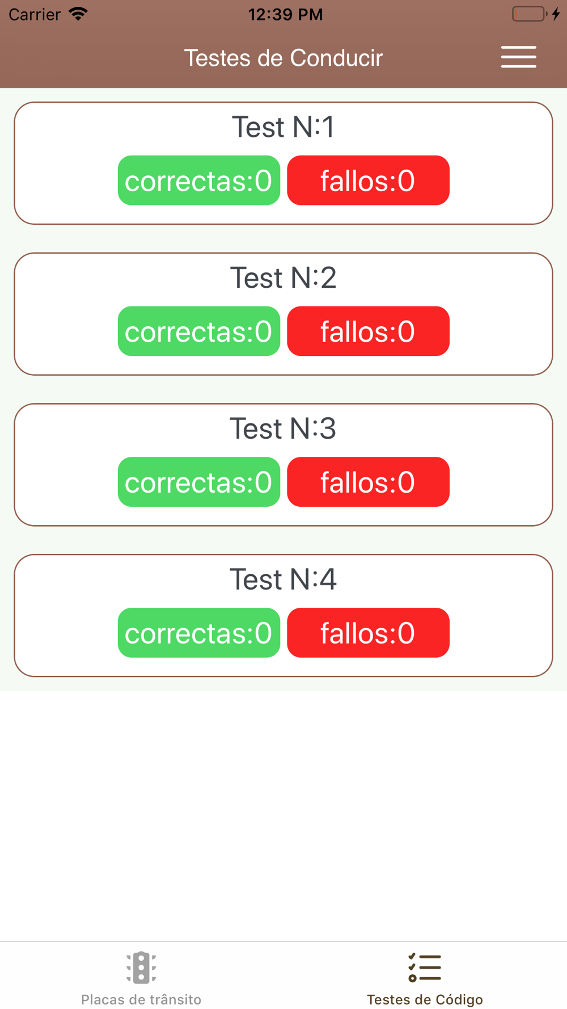Tap red fallos:0 badge in Test N:1
The image size is (567, 1009).
pyautogui.click(x=368, y=180)
